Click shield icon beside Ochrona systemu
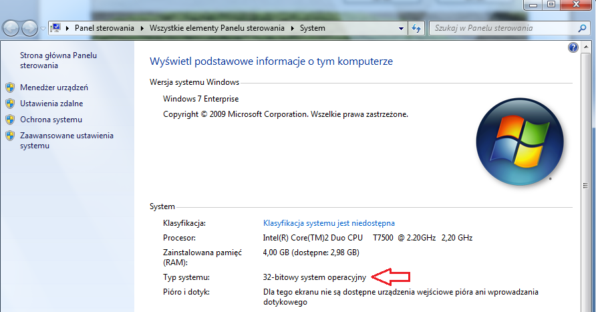 (x=10, y=120)
